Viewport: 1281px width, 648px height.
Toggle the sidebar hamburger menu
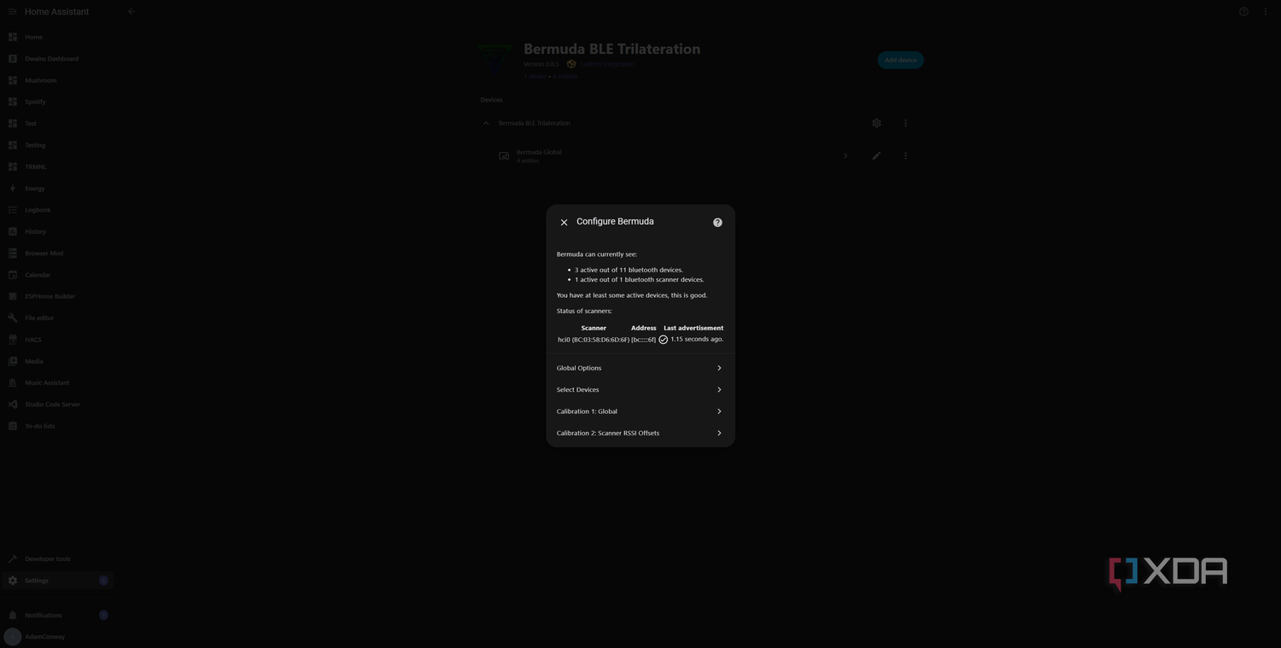(x=12, y=12)
